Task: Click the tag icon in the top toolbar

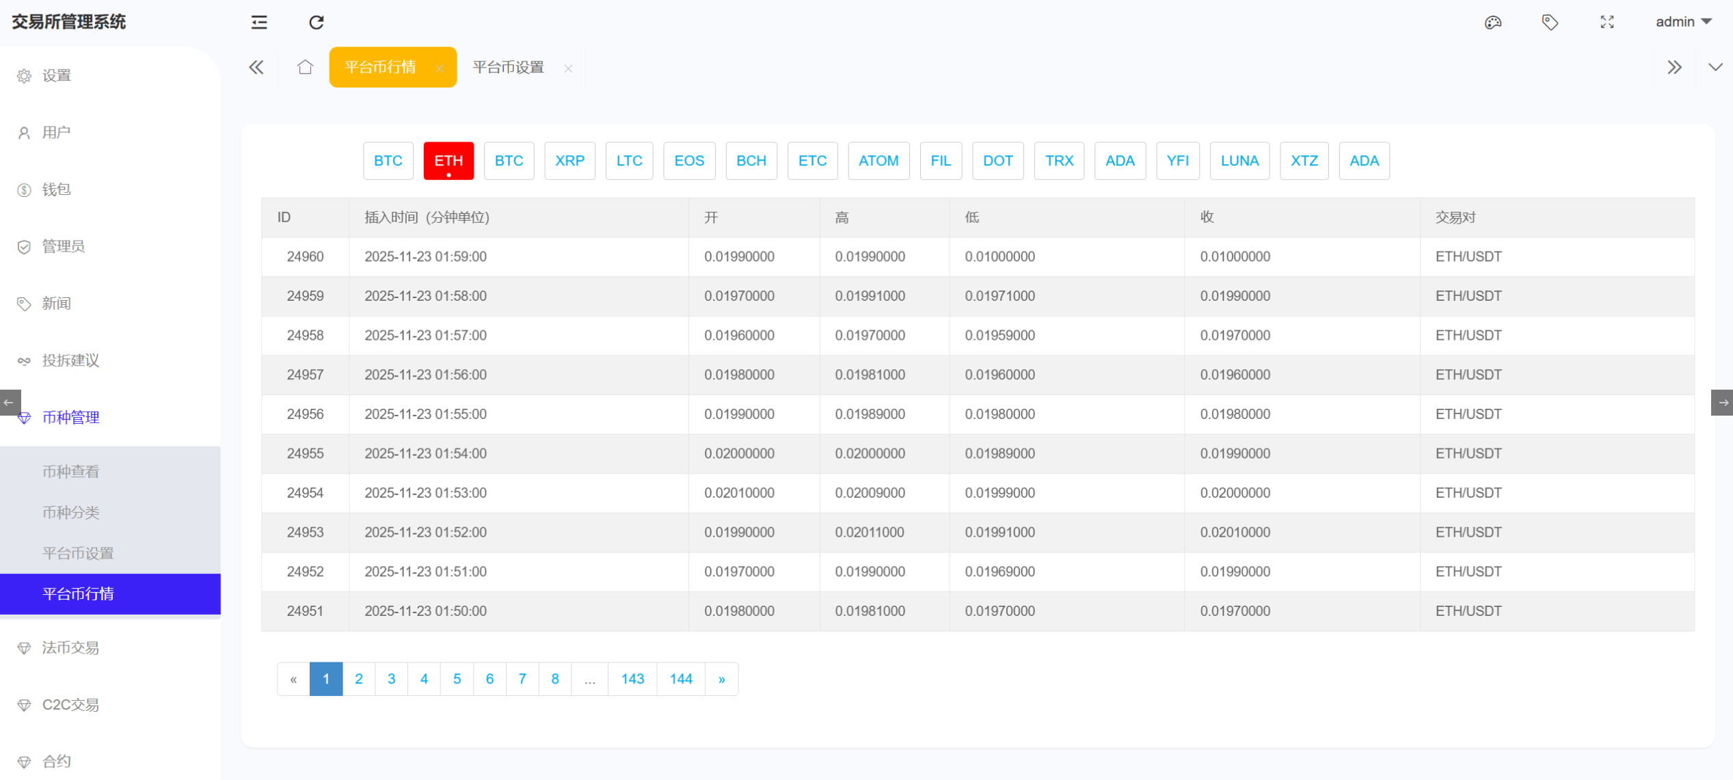Action: tap(1550, 23)
